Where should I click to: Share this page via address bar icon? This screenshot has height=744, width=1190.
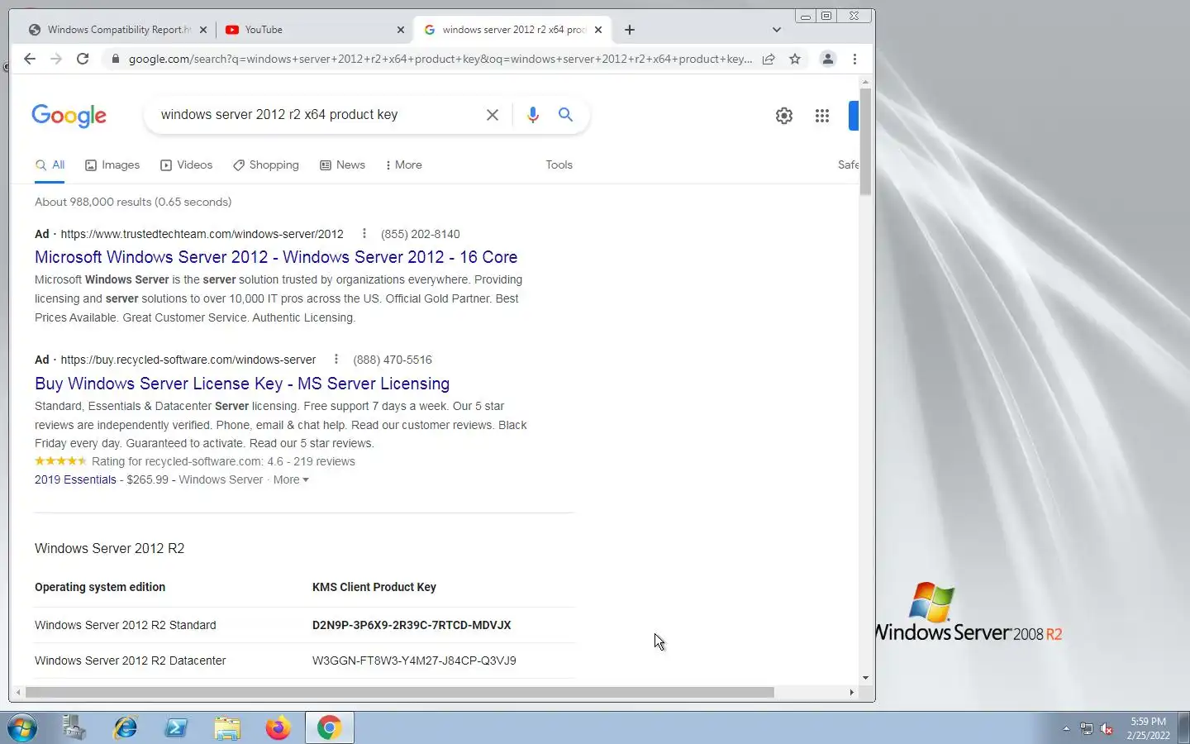(769, 59)
